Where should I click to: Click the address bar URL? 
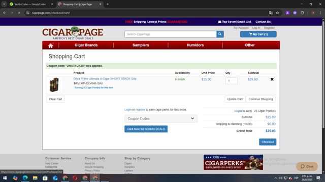point(51,13)
